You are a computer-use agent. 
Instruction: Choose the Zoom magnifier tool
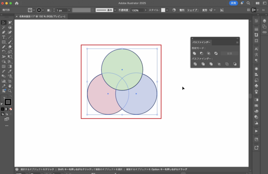pyautogui.click(x=10, y=91)
